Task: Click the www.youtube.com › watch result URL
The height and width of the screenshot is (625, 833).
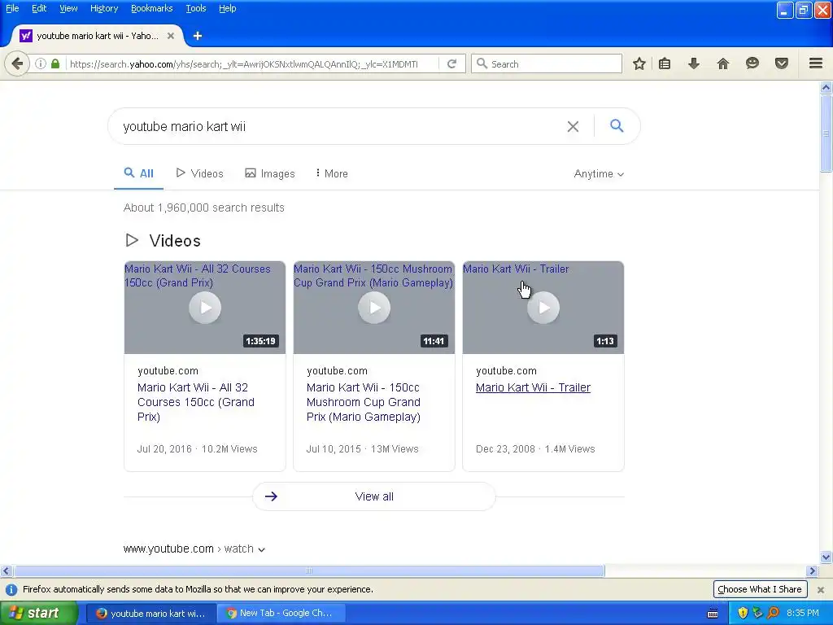Action: (x=189, y=549)
